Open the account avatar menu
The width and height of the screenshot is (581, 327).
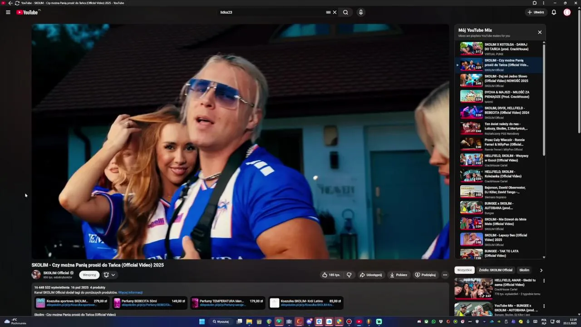[x=567, y=12]
